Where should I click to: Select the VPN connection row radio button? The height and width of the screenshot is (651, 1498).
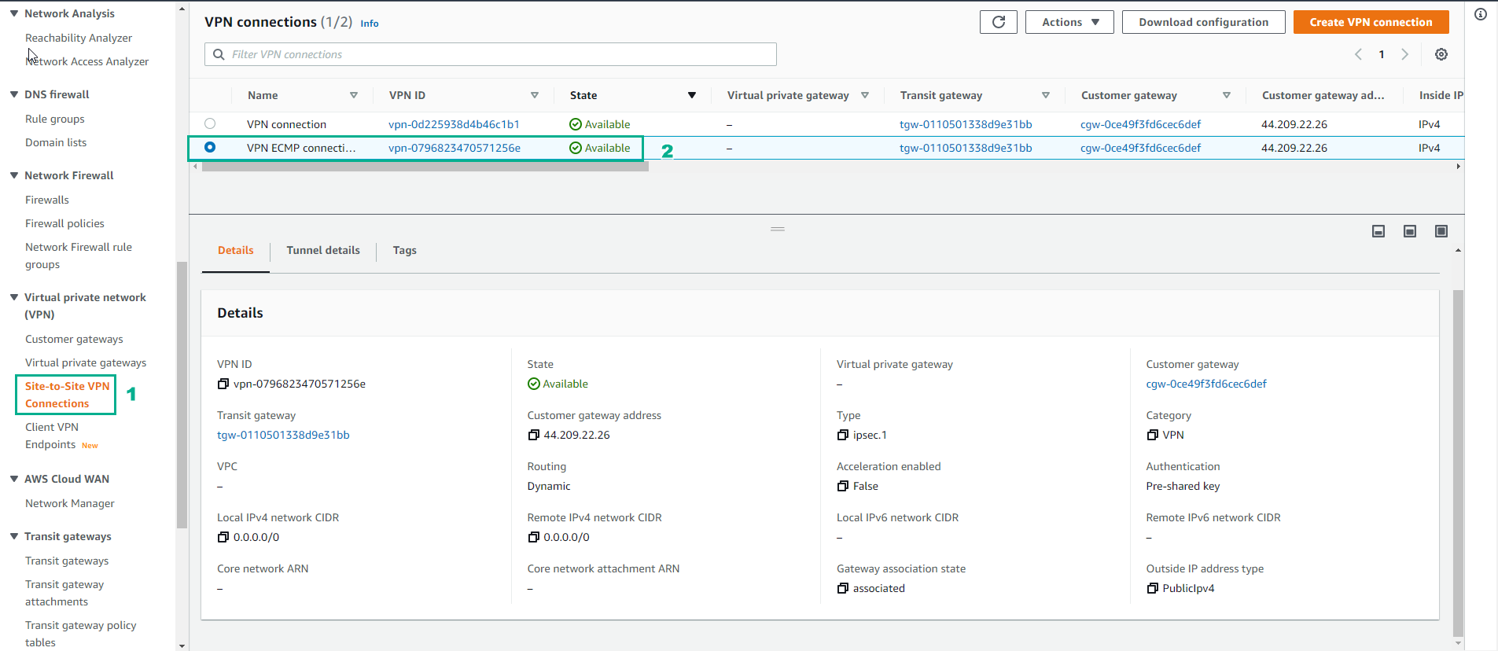[x=210, y=123]
